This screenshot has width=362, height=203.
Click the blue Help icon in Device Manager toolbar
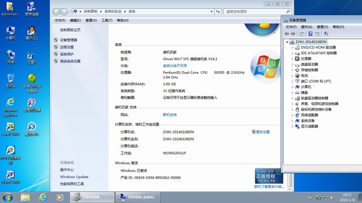tap(311, 34)
